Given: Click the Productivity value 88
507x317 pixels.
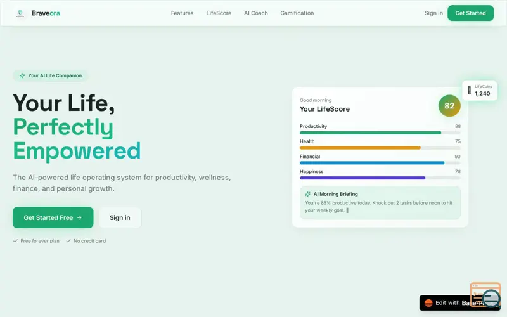Looking at the screenshot, I should (458, 126).
